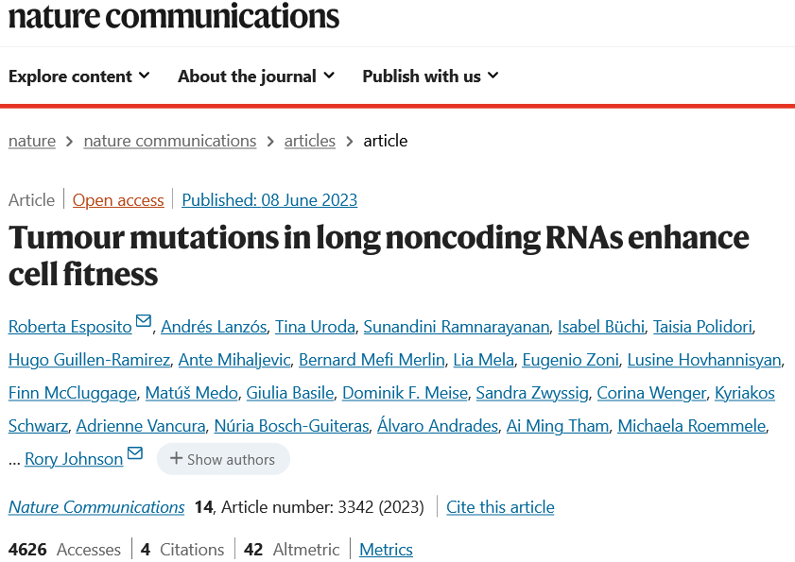
Task: Open the italic Nature Communications journal link
Action: click(96, 507)
